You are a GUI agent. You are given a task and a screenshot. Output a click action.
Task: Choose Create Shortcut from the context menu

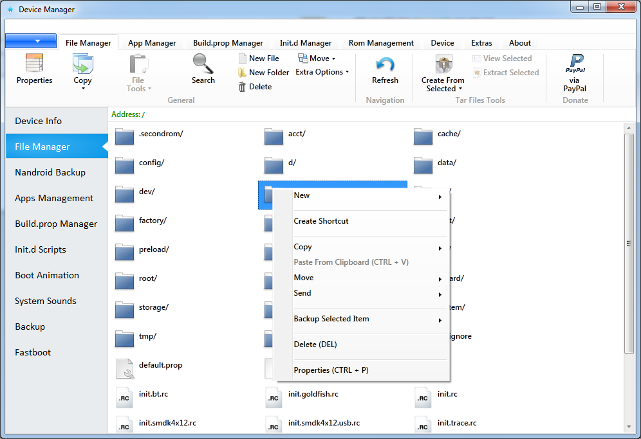pyautogui.click(x=321, y=221)
